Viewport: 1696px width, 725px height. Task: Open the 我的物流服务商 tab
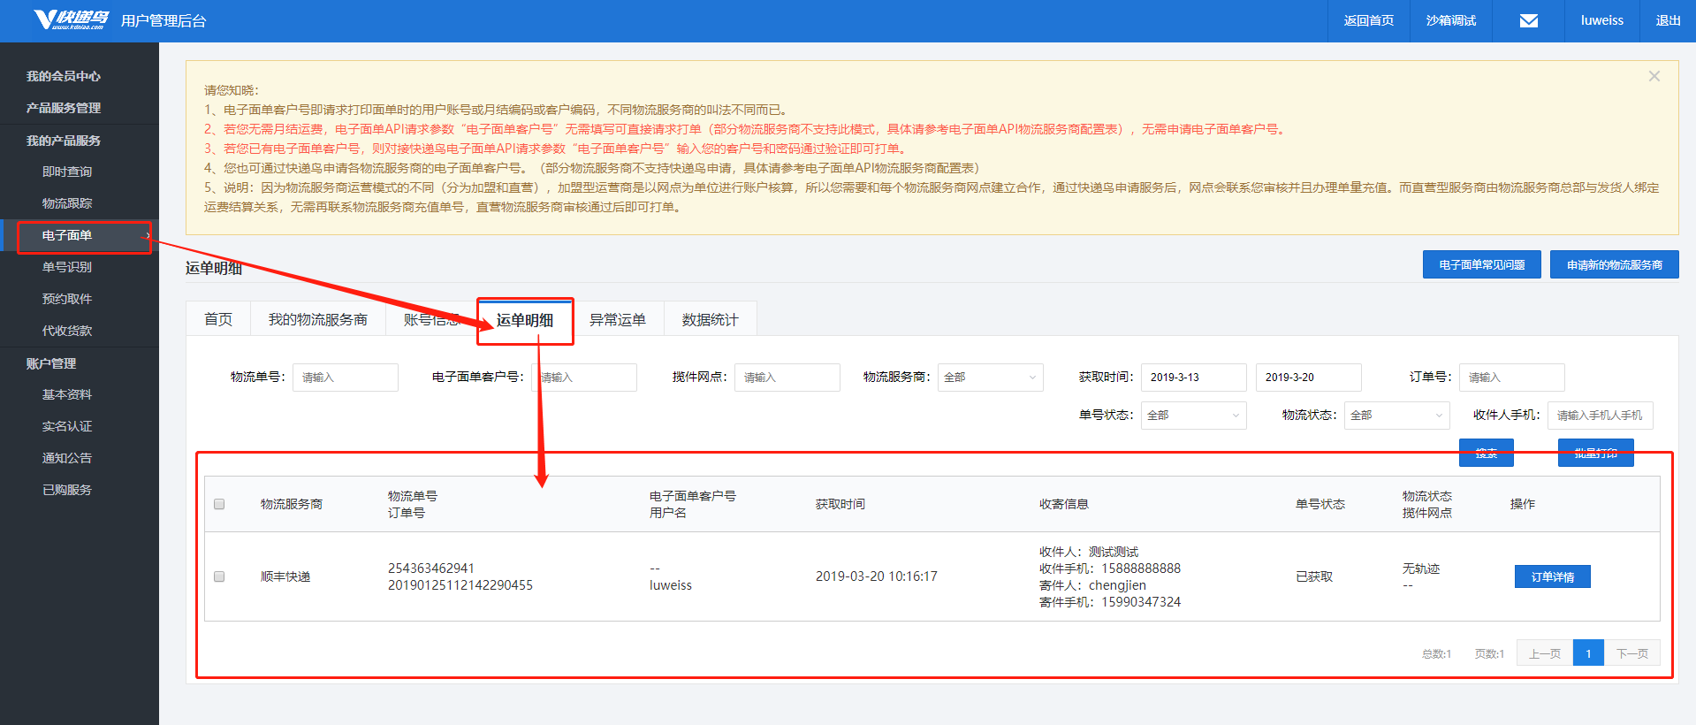317,320
